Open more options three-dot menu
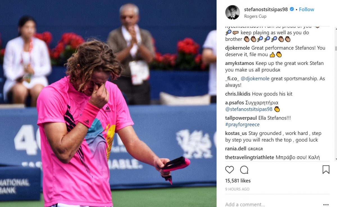337x207 pixels. click(x=326, y=205)
